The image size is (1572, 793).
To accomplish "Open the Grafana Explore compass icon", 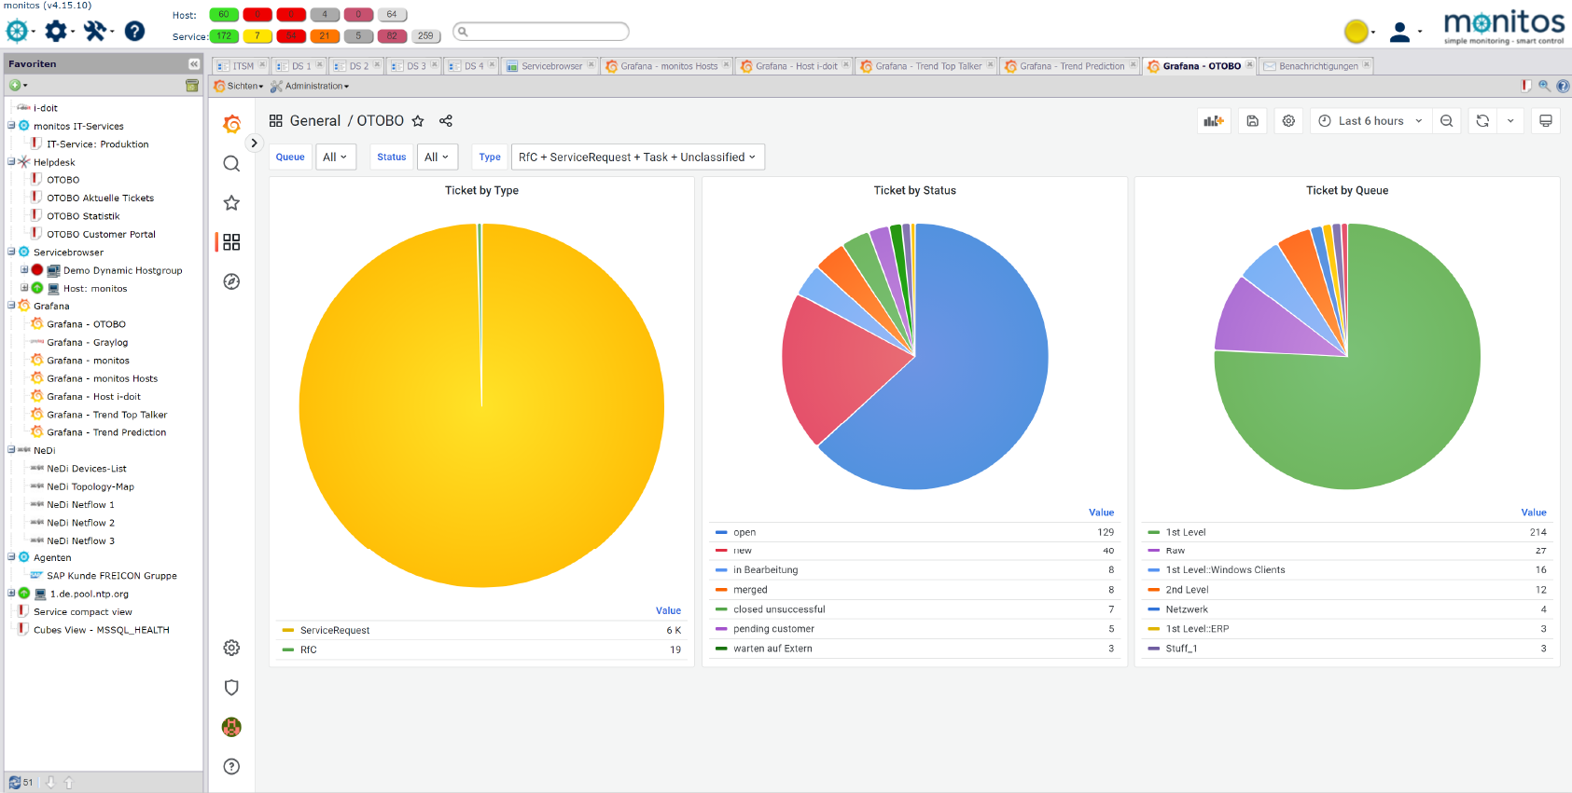I will pyautogui.click(x=231, y=281).
